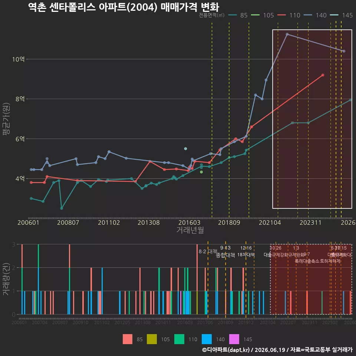Click the 201706 label on volume chart
Screen dimensions: 356x356
coord(205,322)
